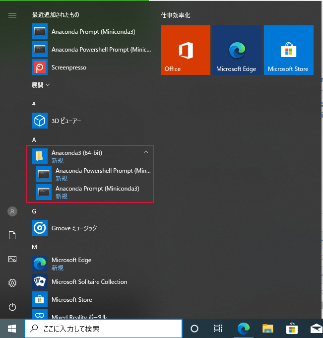Collapse the Anaconda3 (64-bit) folder chevron

146,152
